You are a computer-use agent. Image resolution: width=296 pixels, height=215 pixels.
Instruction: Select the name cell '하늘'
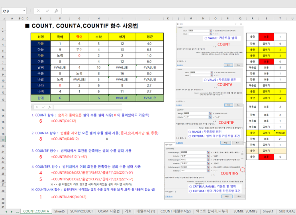(x=41, y=50)
